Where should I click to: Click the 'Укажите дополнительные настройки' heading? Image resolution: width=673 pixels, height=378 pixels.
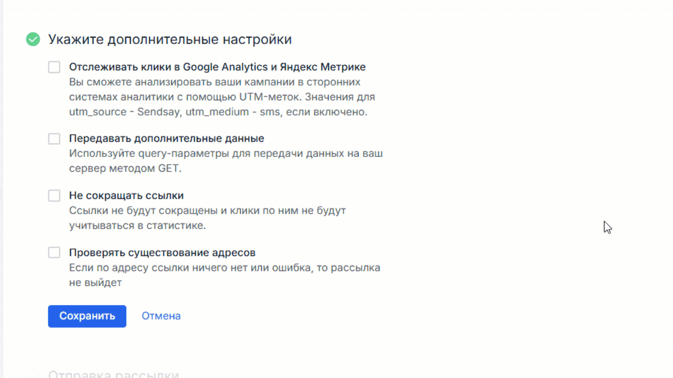[170, 39]
